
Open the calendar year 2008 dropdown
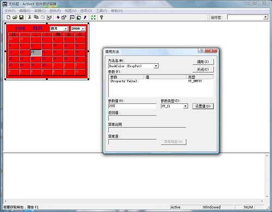tap(83, 29)
